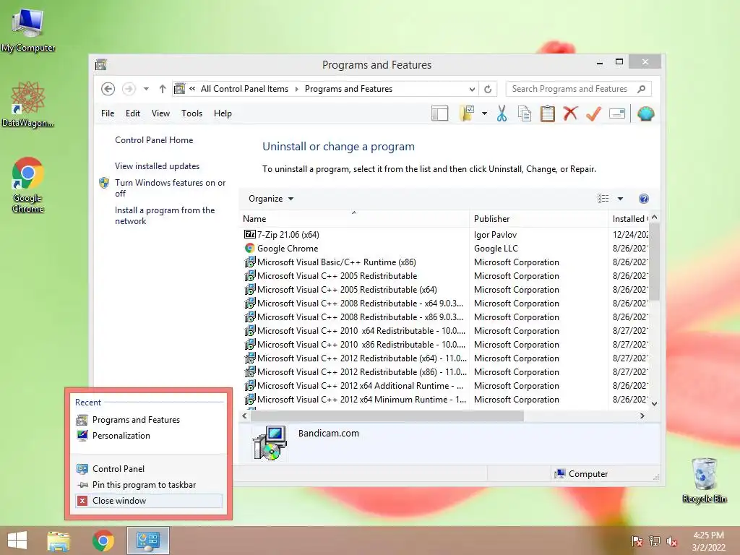The width and height of the screenshot is (740, 555).
Task: Go to Control Panel Home
Action: (154, 140)
